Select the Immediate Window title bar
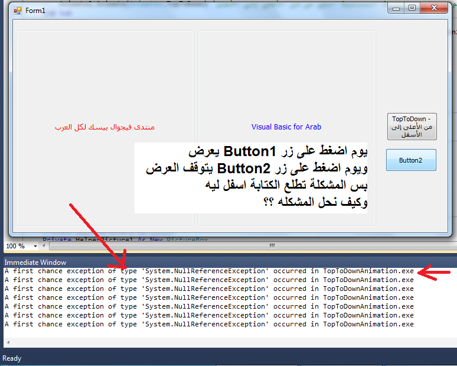457x366 pixels. pos(35,262)
